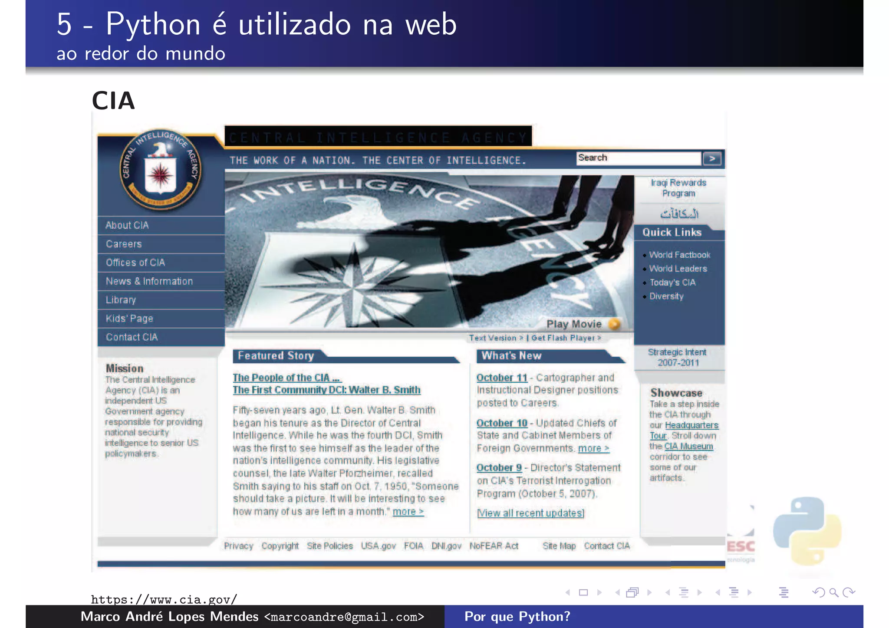Image resolution: width=889 pixels, height=628 pixels.
Task: Go to previous section arrow
Action: point(718,592)
